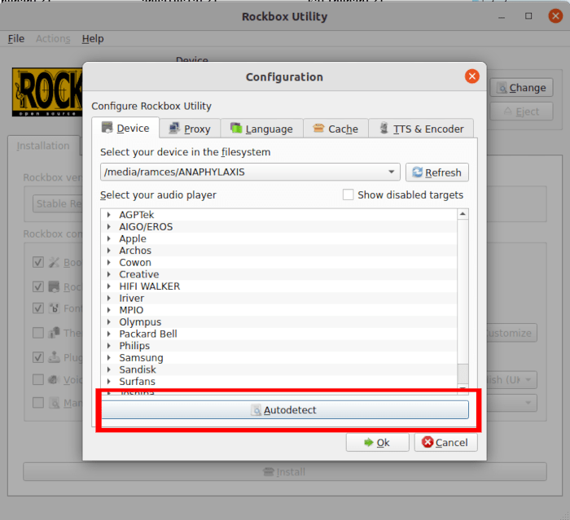The width and height of the screenshot is (570, 520).
Task: Click the Language tab book icon
Action: point(236,128)
